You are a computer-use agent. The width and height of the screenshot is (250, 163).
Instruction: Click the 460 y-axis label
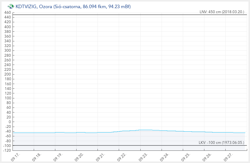7,13
